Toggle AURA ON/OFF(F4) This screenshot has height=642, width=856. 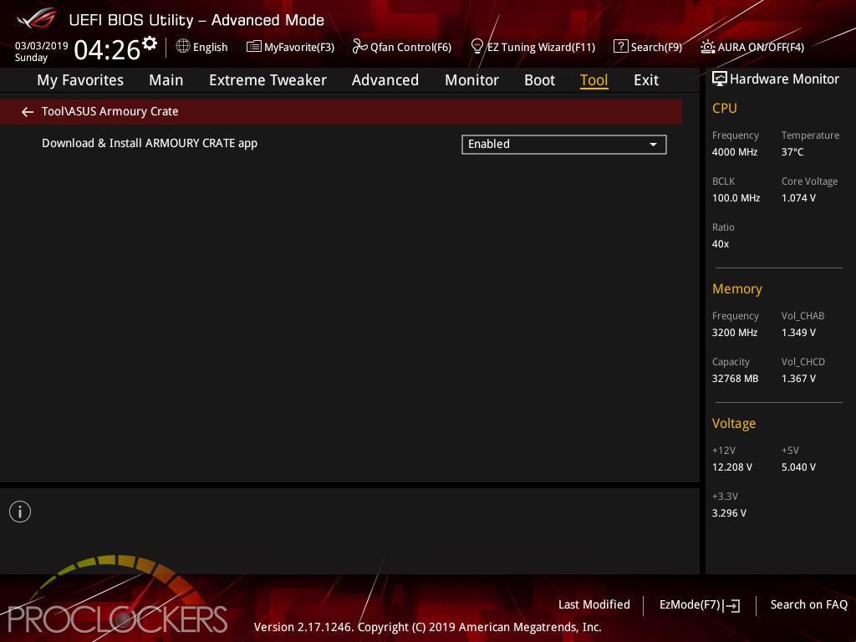761,47
